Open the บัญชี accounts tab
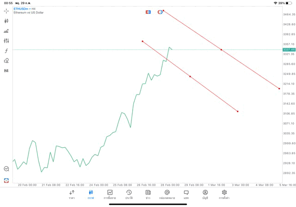Screen dimensions: 296x207 (205, 194)
